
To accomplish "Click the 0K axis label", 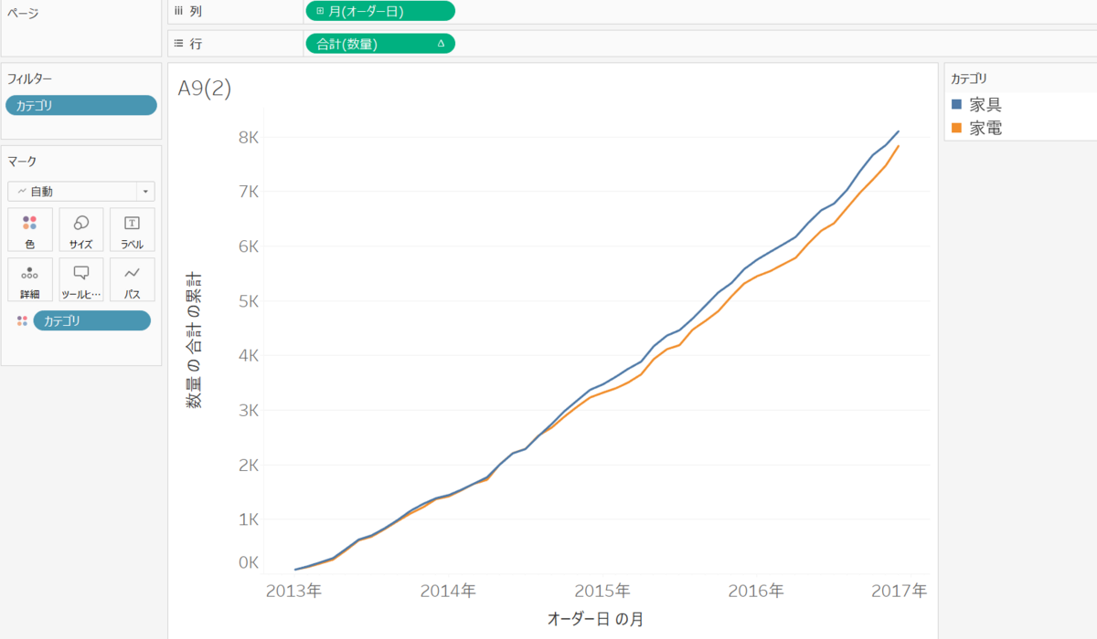I will coord(248,562).
